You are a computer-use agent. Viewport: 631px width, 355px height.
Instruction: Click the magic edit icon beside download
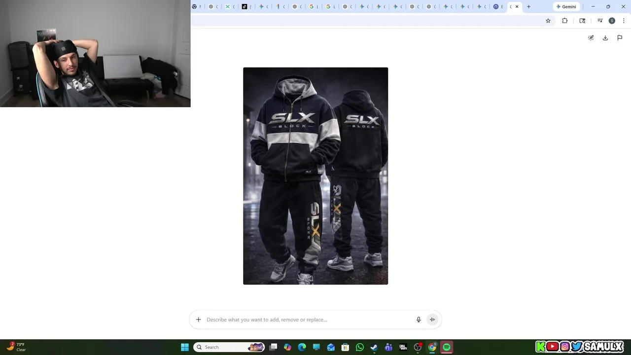(x=591, y=38)
